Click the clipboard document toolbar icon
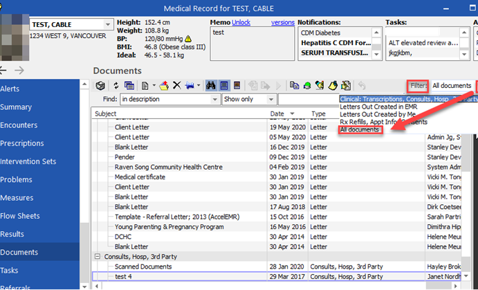 pyautogui.click(x=346, y=86)
